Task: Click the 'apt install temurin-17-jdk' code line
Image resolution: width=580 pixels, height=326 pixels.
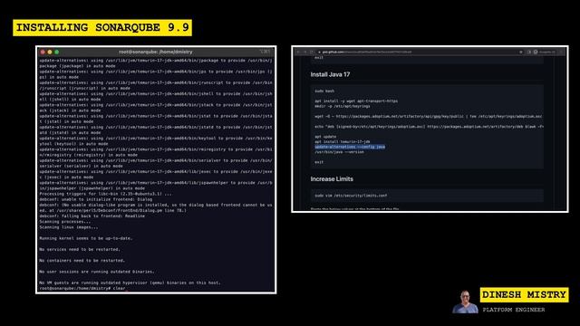Action: pos(343,141)
